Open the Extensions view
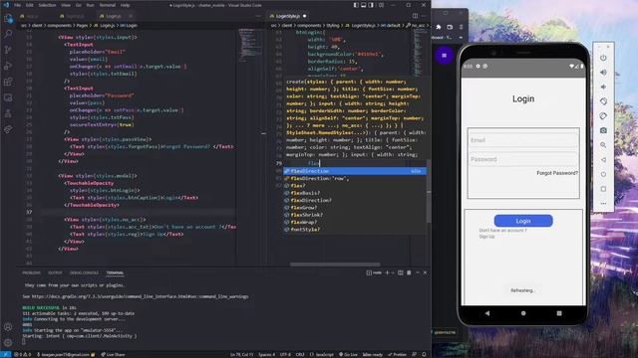The image size is (638, 358). coord(8,82)
